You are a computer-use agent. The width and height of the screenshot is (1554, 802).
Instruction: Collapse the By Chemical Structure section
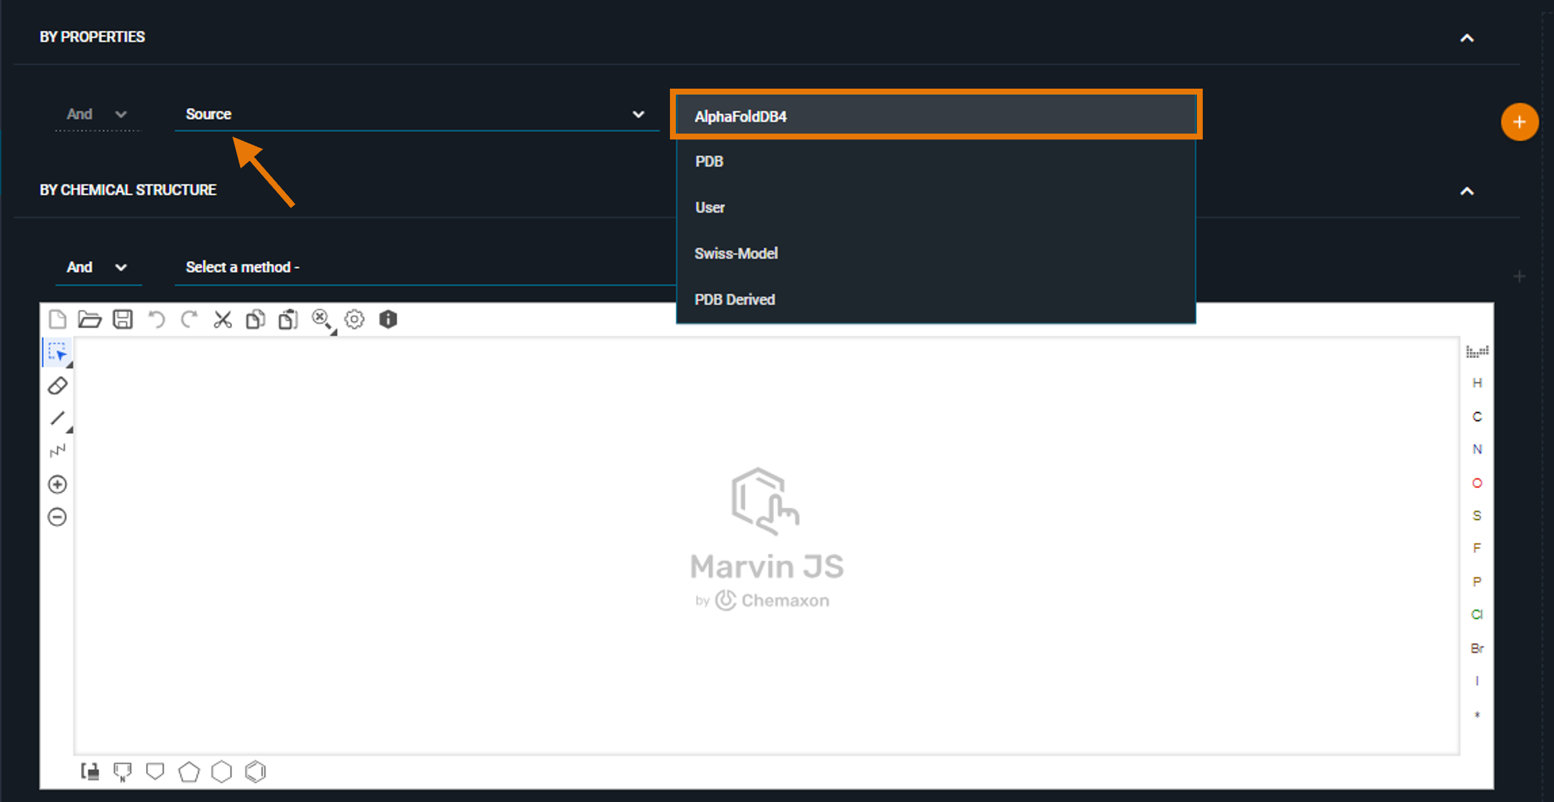click(x=1466, y=191)
